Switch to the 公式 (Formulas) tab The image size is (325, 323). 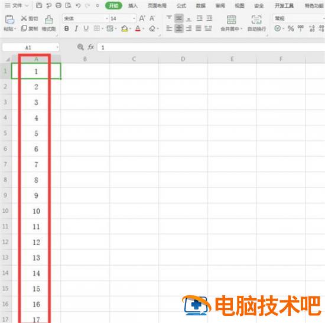pos(181,5)
